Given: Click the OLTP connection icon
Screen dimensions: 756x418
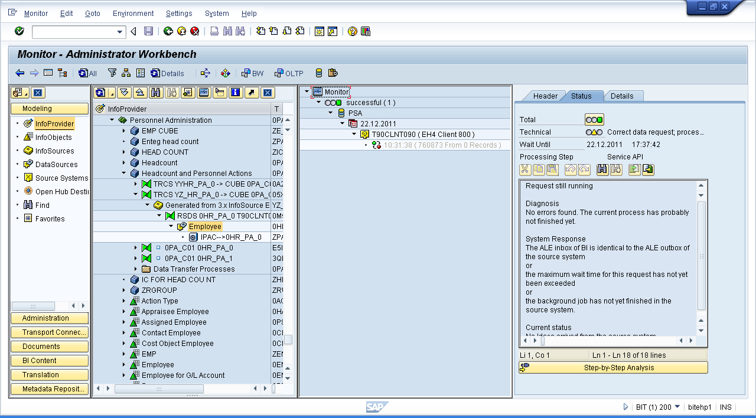Looking at the screenshot, I should click(x=289, y=73).
